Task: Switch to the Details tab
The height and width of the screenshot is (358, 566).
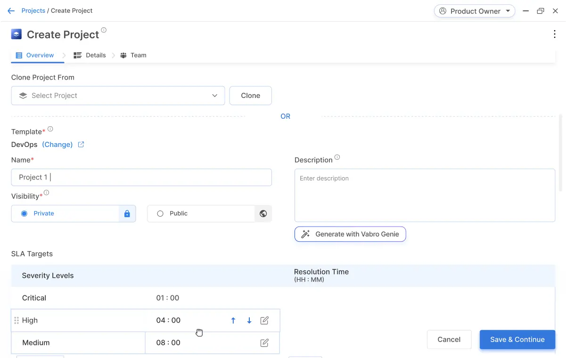Action: coord(90,55)
